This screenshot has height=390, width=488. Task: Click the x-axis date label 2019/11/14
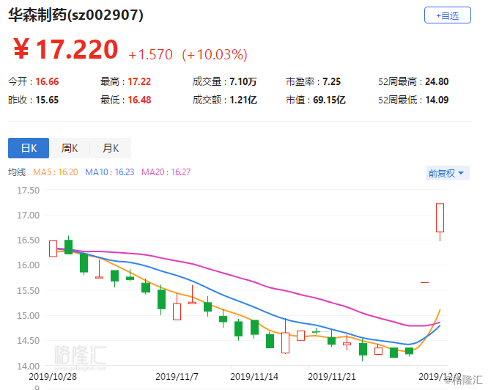[254, 377]
